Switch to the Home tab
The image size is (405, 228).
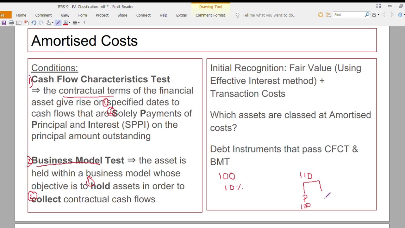[x=21, y=15]
